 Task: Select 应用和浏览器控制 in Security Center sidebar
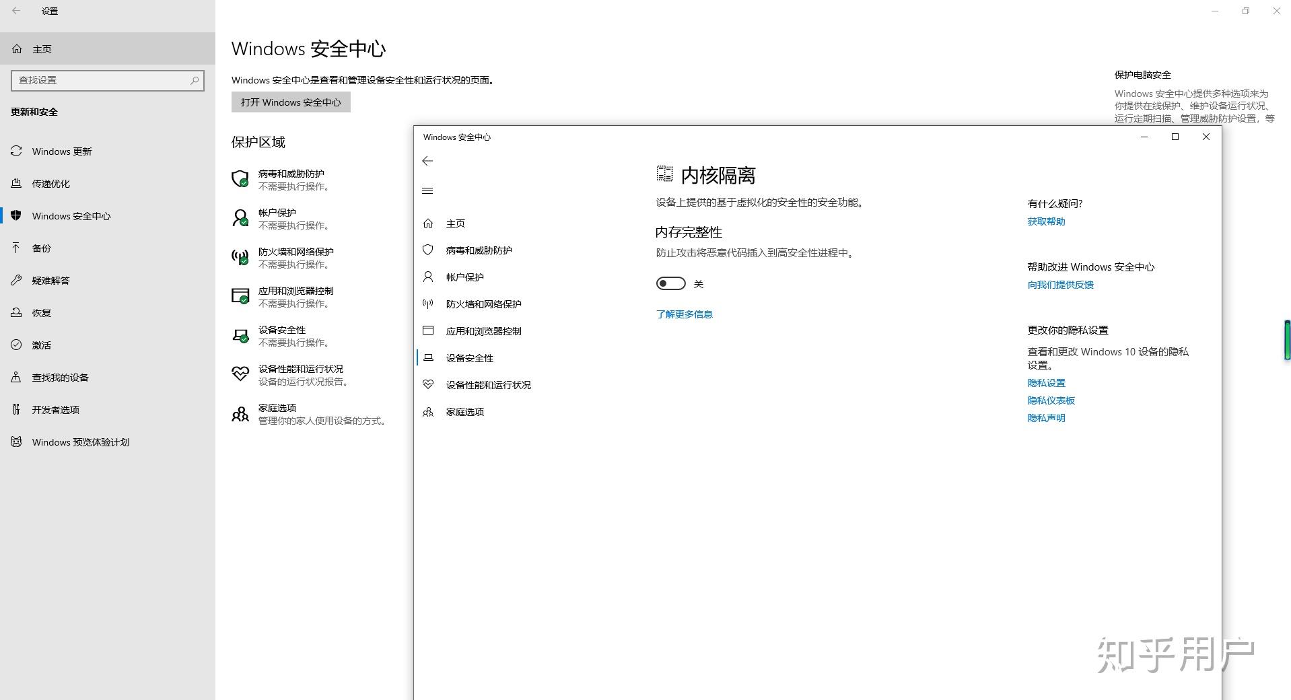483,331
